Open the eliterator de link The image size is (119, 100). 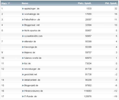point(30,42)
